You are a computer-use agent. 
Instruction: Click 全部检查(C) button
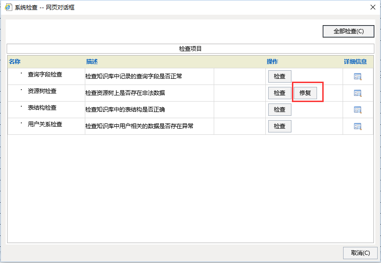click(x=348, y=31)
